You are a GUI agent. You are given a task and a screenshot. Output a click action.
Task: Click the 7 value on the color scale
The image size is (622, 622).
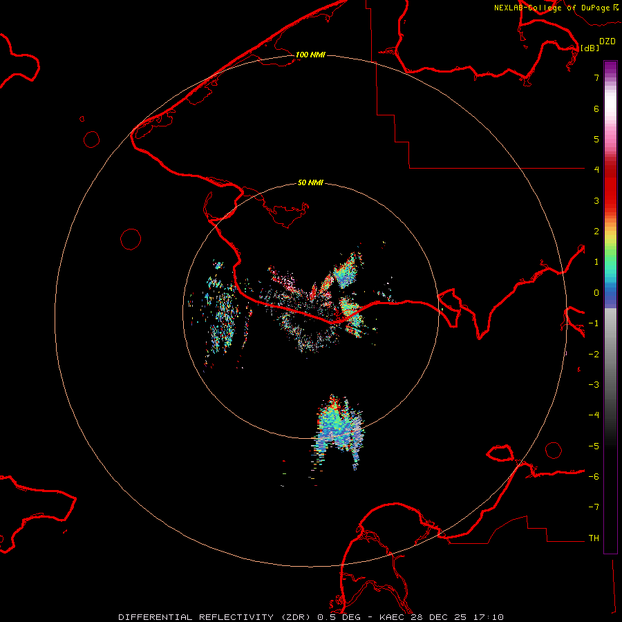(596, 77)
